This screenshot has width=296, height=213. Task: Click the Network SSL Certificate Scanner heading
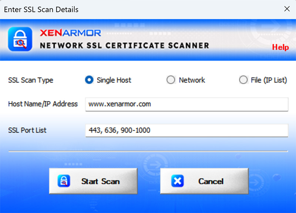124,45
